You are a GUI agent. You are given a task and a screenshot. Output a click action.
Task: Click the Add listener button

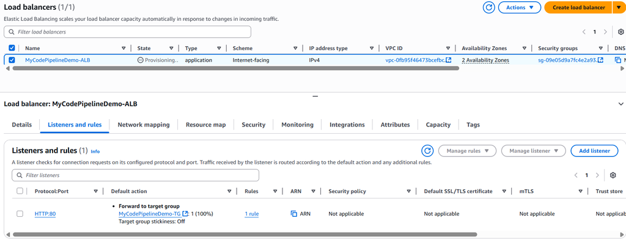pyautogui.click(x=594, y=151)
